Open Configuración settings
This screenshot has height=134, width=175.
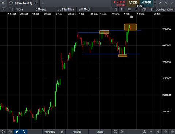(162, 9)
